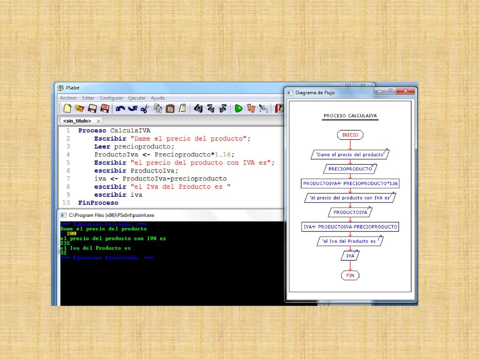Select the PRODUCTOIVA← PRECIOPRODUCTO*1.16 box

coord(350,183)
